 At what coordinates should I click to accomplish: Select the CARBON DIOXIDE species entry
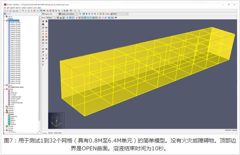point(16,97)
